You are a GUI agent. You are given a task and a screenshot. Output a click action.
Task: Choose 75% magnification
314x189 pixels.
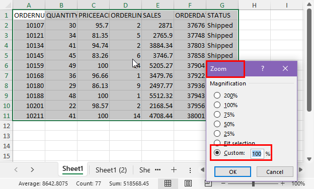[x=217, y=115]
